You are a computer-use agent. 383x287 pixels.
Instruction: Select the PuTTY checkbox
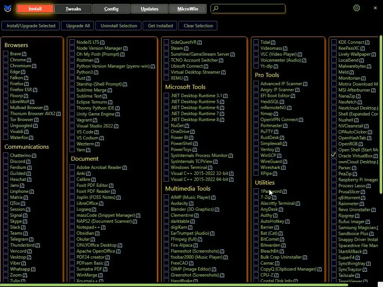click(256, 132)
